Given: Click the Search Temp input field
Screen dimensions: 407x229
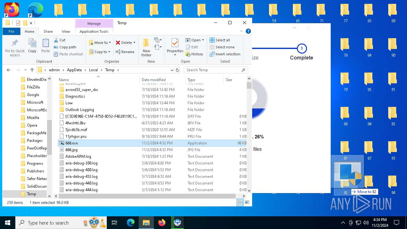Looking at the screenshot, I should click(x=213, y=70).
